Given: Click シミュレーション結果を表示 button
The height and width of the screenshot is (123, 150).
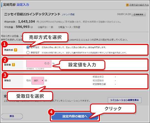Looking at the screenshot, I should click(x=124, y=100).
